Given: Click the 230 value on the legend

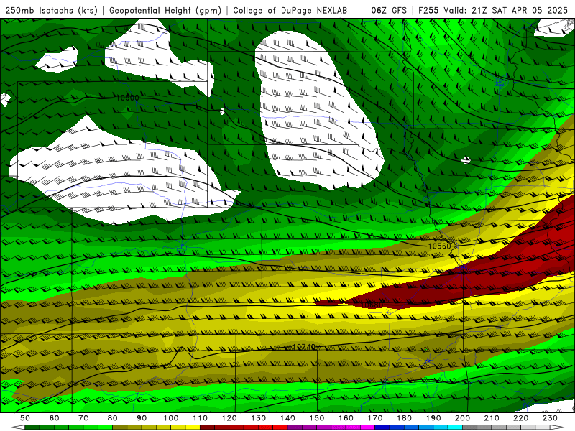Looking at the screenshot, I should [x=550, y=418].
